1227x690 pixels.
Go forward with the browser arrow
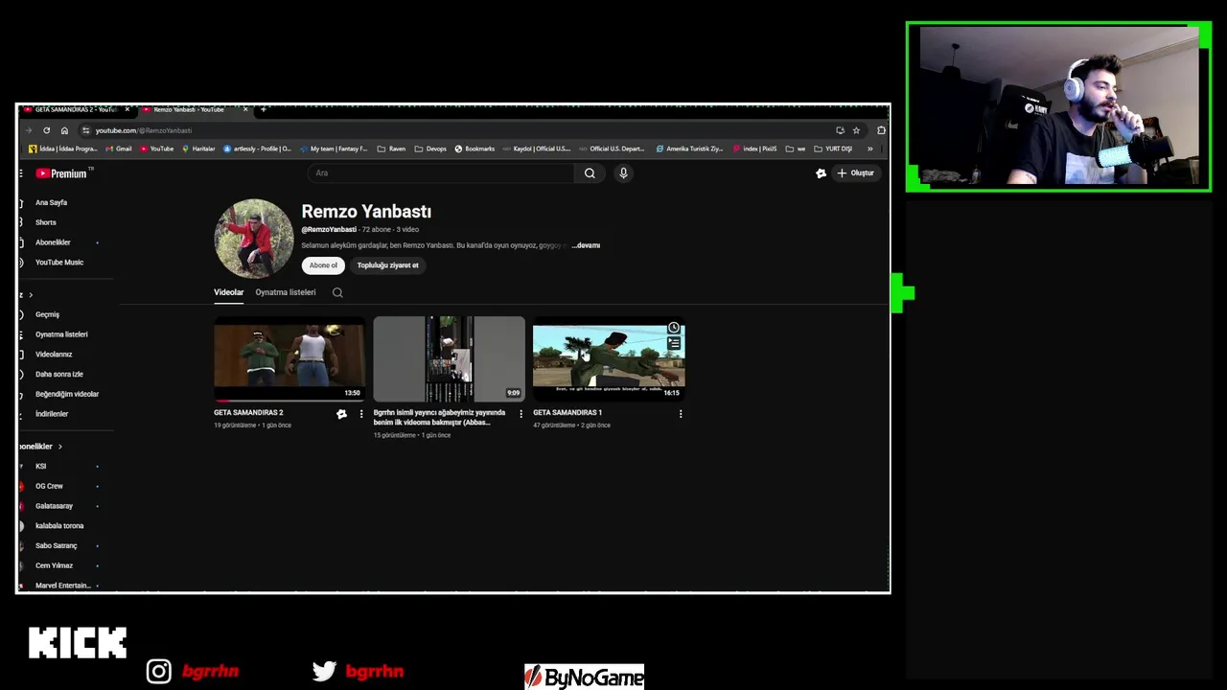[29, 130]
